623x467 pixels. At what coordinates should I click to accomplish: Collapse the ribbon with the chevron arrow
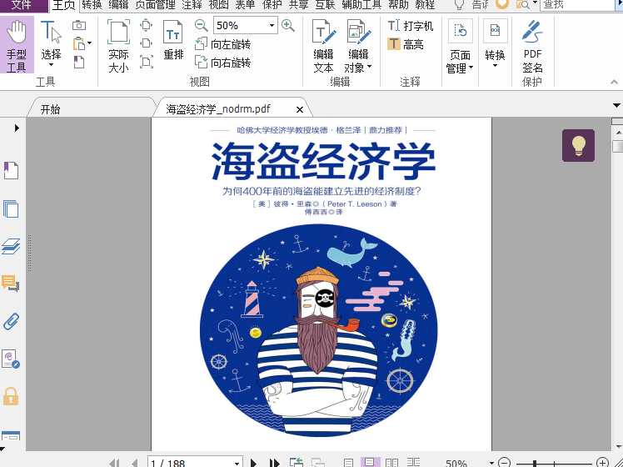(614, 82)
